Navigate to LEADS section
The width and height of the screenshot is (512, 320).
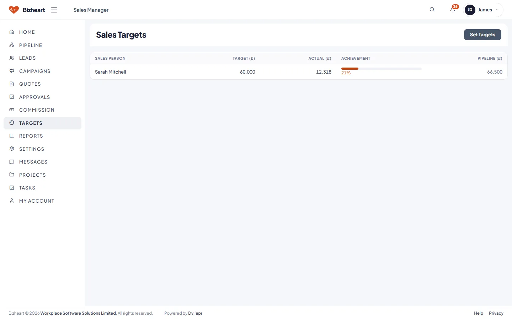(43, 58)
